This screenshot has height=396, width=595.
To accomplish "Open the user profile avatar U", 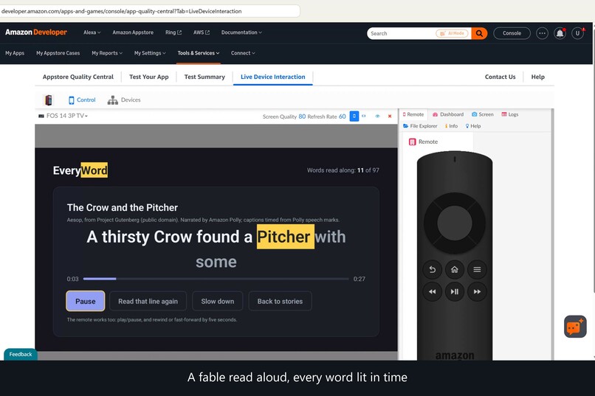I will (x=577, y=33).
